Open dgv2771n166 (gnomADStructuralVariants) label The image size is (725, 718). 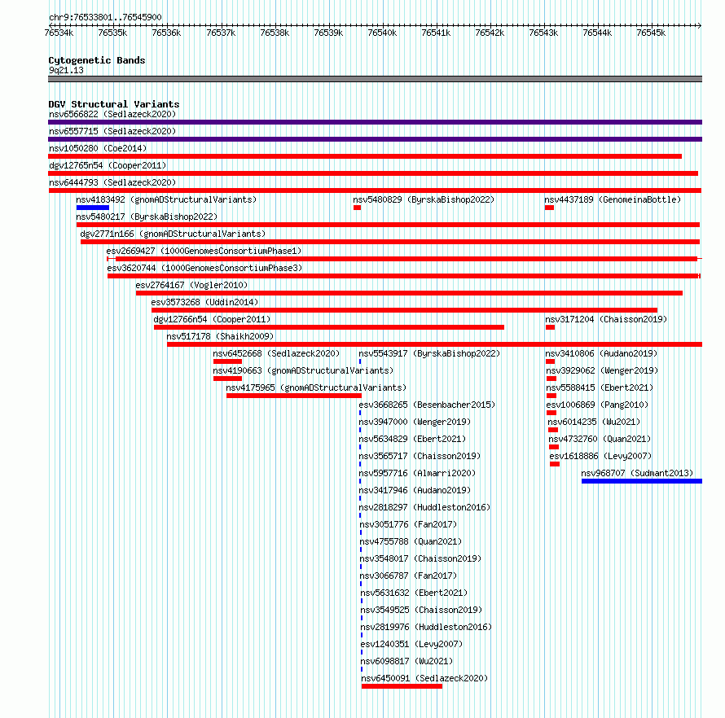pos(173,234)
